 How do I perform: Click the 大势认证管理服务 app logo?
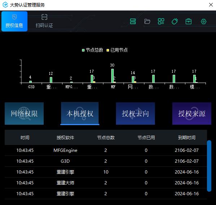point(5,5)
